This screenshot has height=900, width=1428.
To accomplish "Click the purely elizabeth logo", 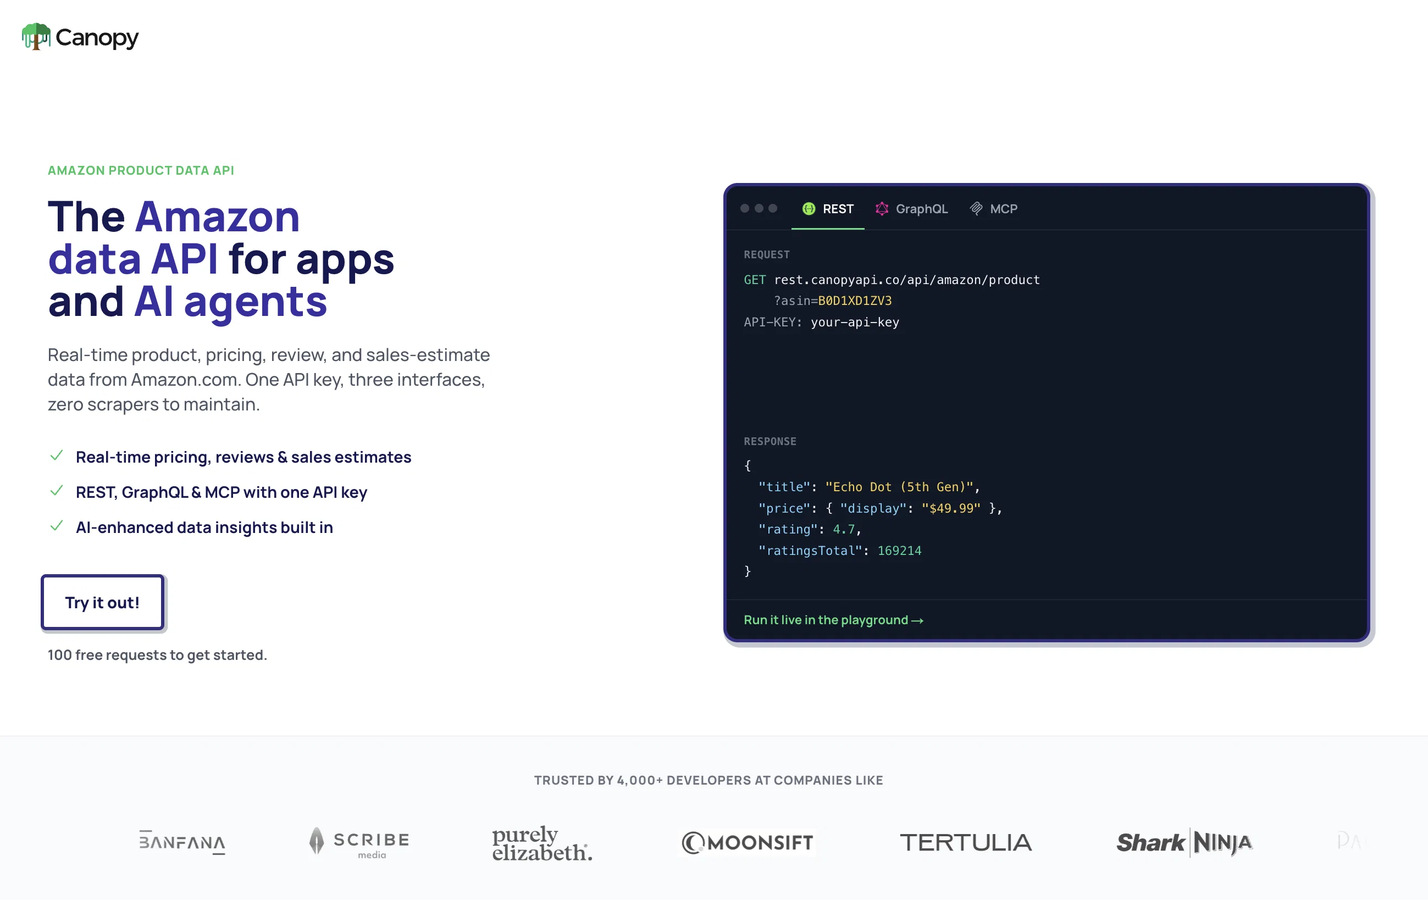I will 542,842.
